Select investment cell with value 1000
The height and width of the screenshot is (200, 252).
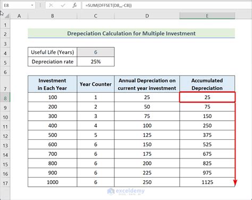point(53,182)
